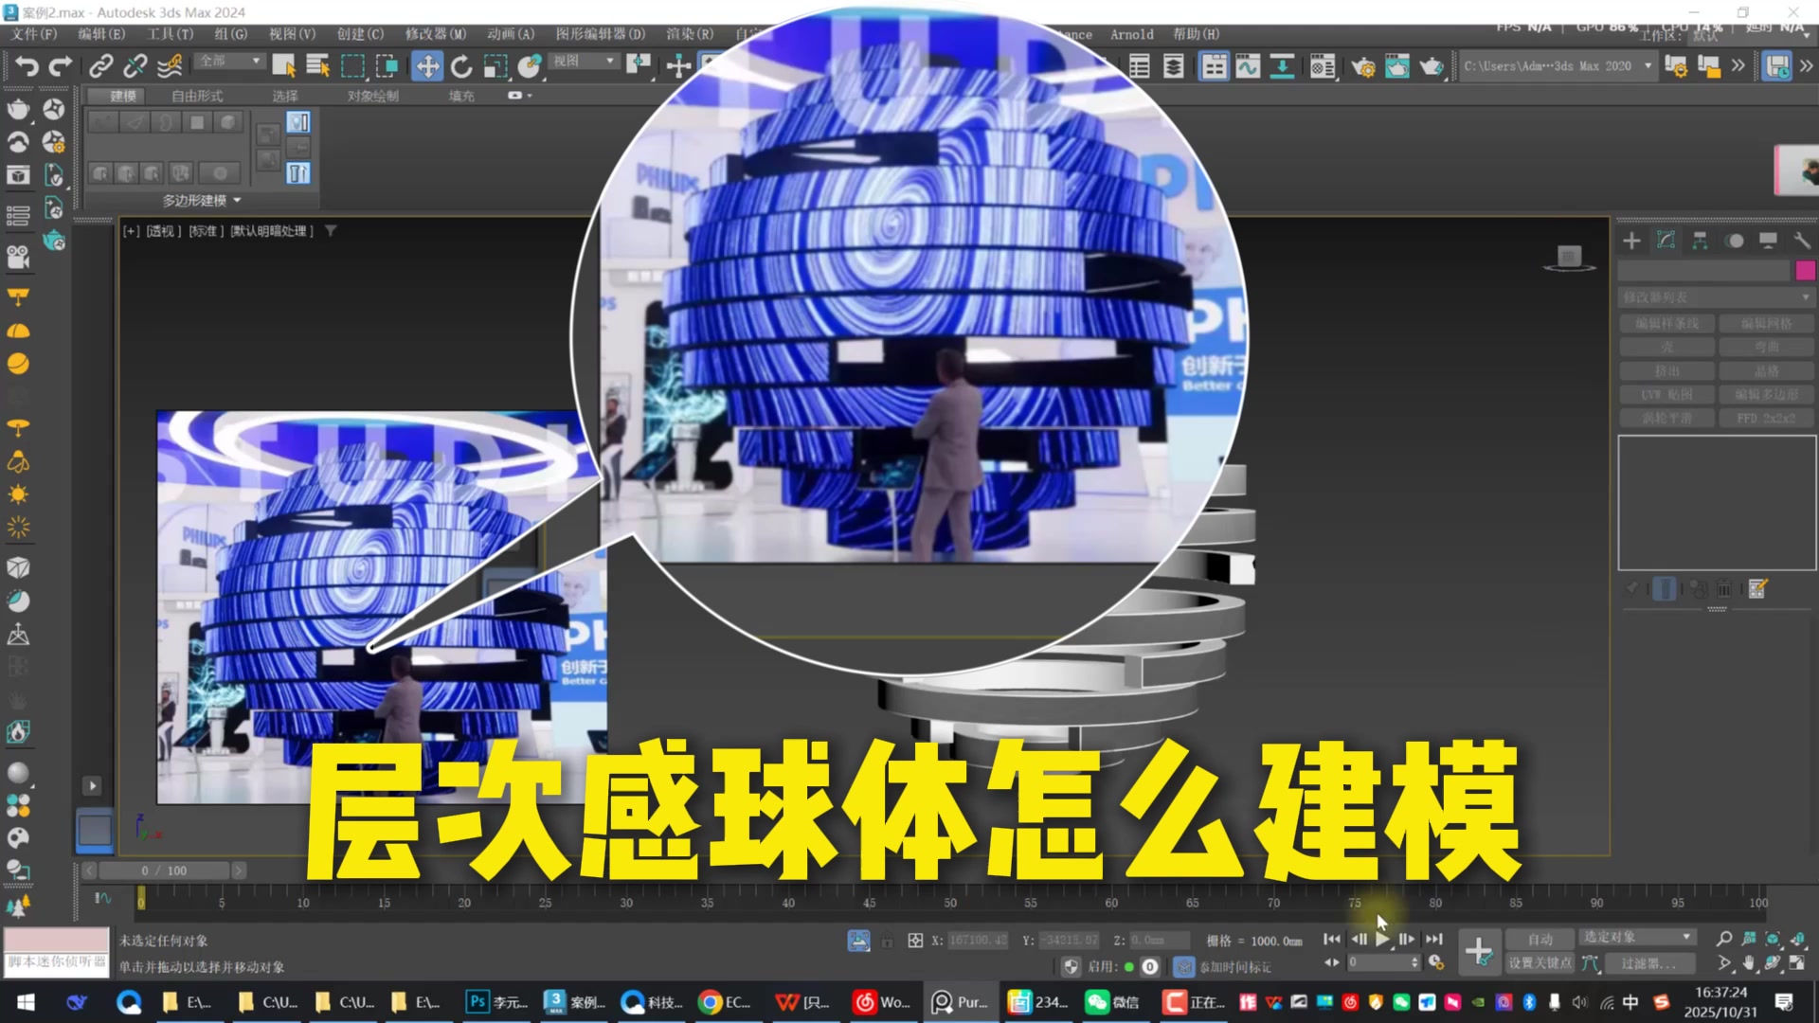Toggle 设置关键点 Set Key mode

pyautogui.click(x=1540, y=962)
